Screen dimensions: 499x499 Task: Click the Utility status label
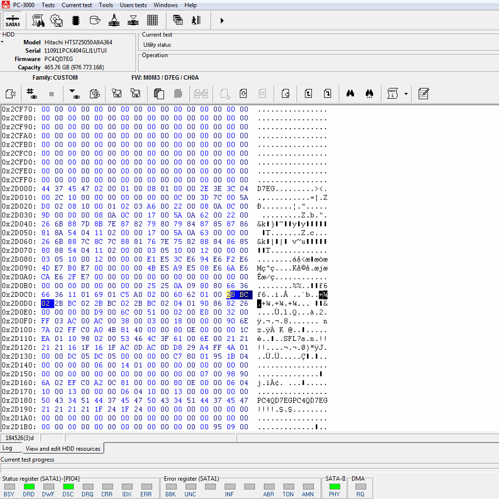tap(157, 45)
